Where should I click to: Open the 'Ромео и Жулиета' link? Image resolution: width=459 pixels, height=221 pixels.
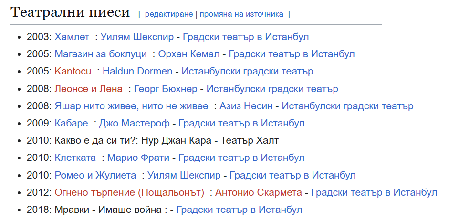(95, 175)
